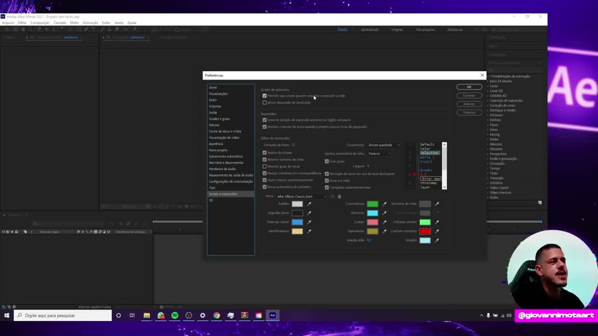Click the Tamanho da fonte value field
598x336 pixels.
(293, 145)
